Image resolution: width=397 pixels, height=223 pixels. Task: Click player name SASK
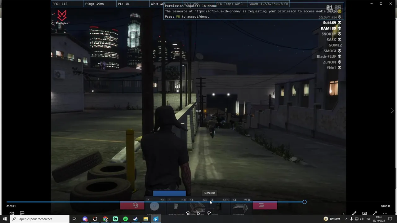click(x=331, y=40)
